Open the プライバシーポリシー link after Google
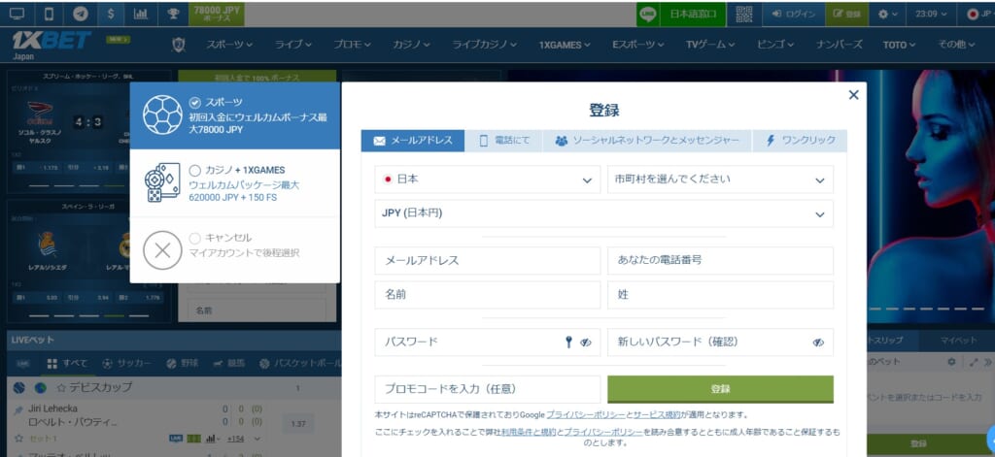995x457 pixels. click(586, 415)
